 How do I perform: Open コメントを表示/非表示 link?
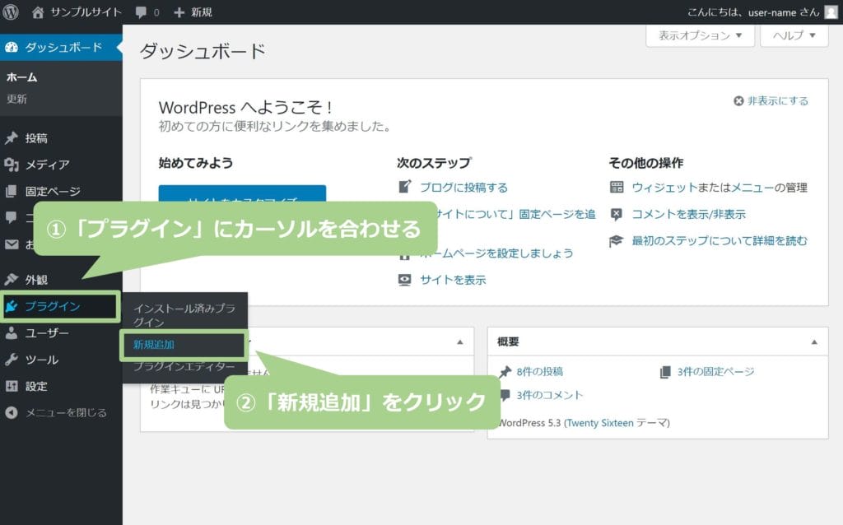point(689,214)
